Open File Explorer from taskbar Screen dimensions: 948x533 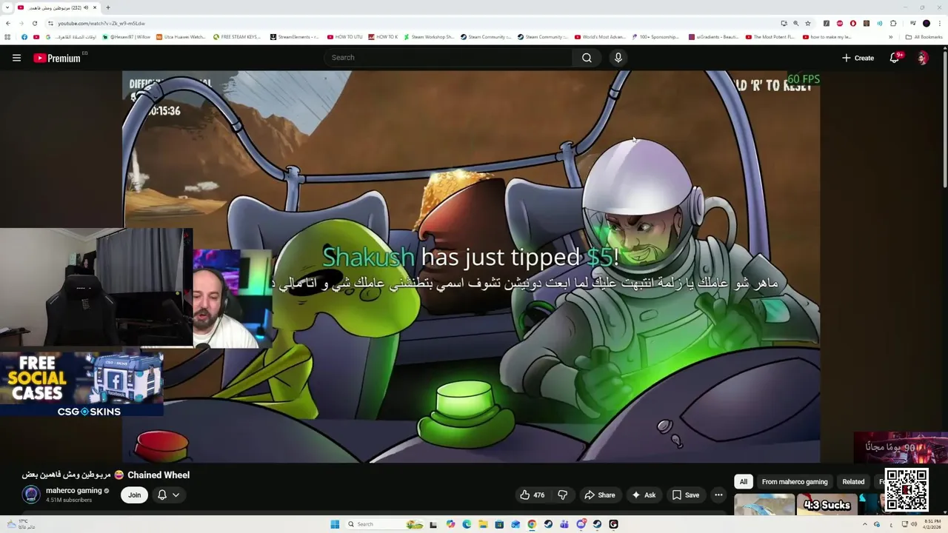(483, 524)
